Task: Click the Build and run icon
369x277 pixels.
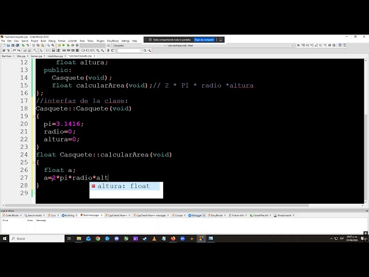Action: [68, 45]
